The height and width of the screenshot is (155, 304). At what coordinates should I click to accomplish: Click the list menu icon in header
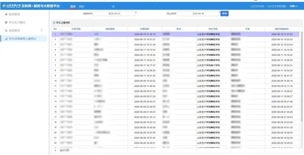coord(113,6)
